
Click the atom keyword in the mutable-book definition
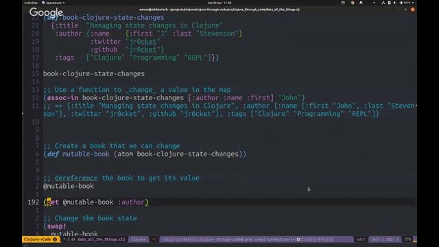click(x=125, y=154)
